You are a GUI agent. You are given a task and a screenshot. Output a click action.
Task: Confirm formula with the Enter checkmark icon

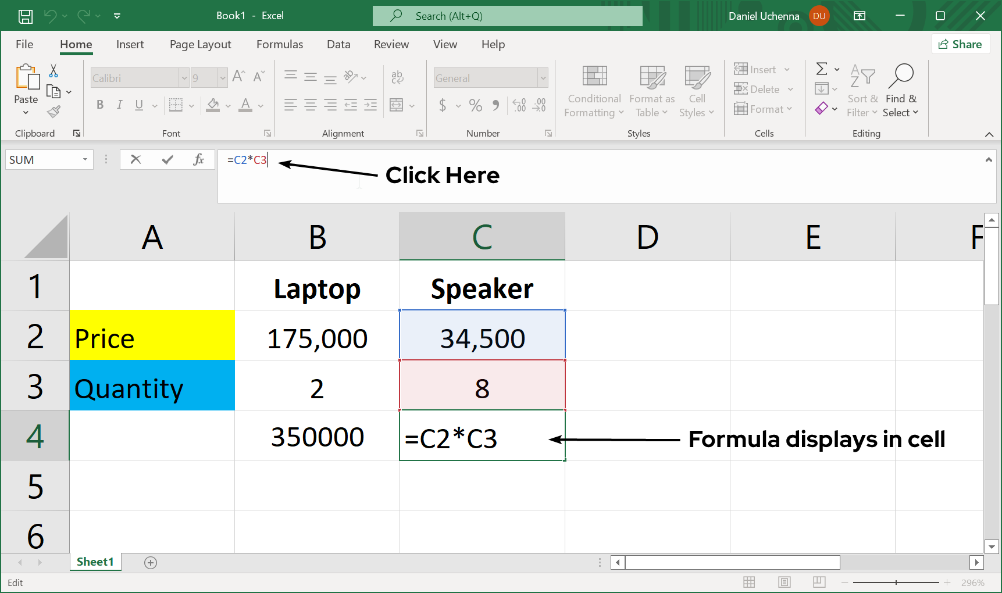167,159
